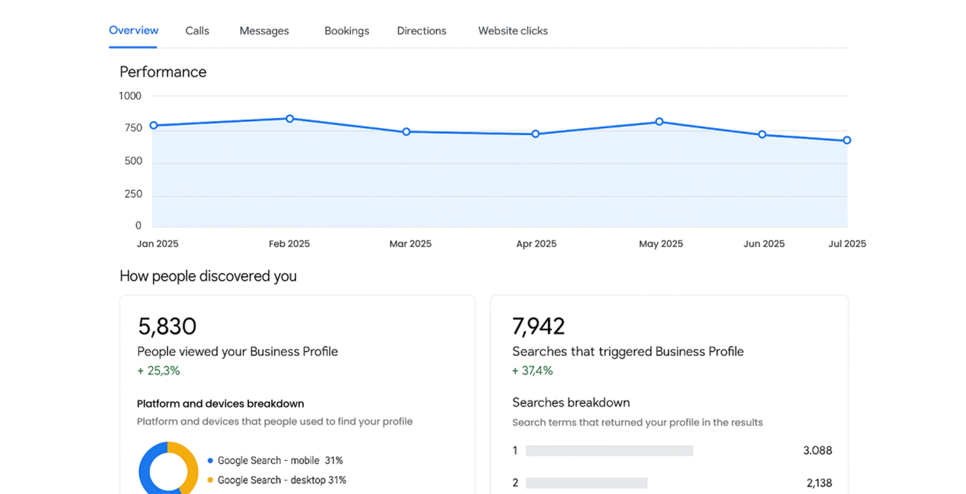Click the Jul 2025 chart data point
This screenshot has height=494, width=966.
click(x=847, y=140)
